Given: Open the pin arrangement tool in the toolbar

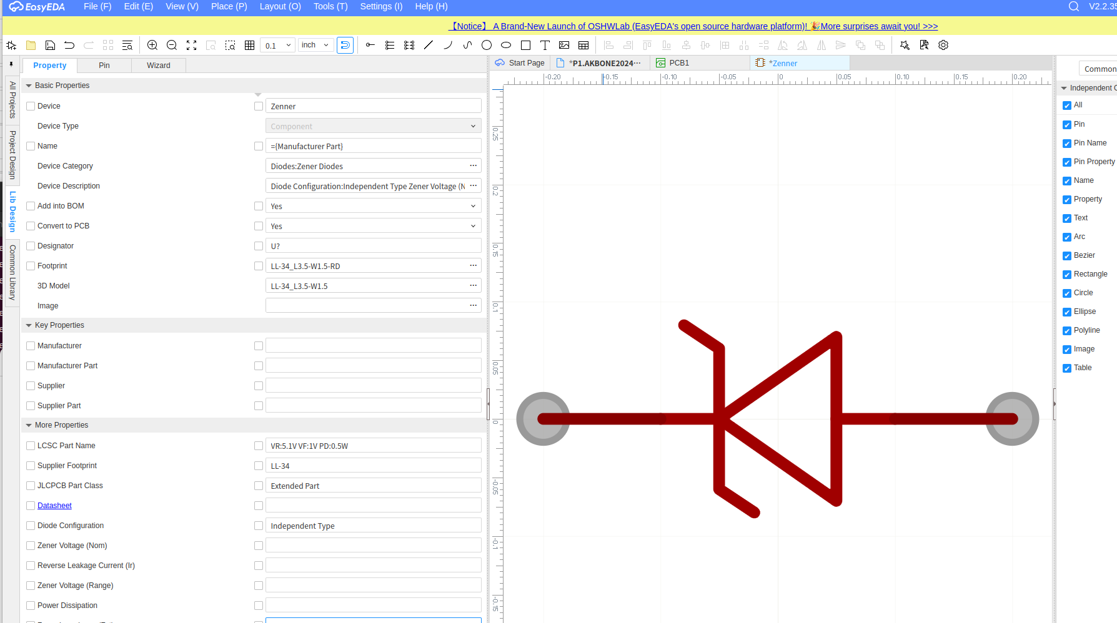Looking at the screenshot, I should pos(409,45).
